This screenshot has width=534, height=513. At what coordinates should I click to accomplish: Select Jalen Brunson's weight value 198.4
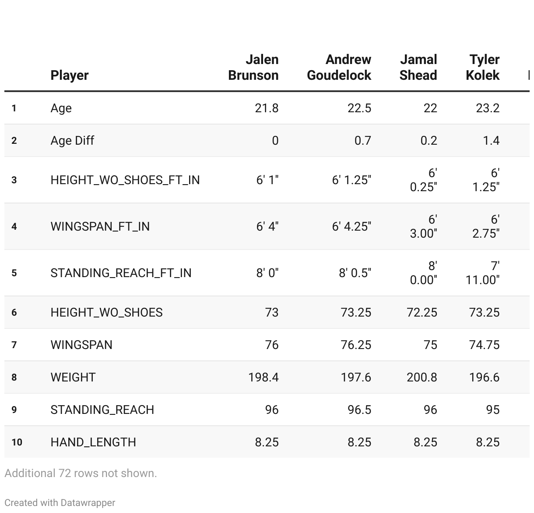point(263,378)
